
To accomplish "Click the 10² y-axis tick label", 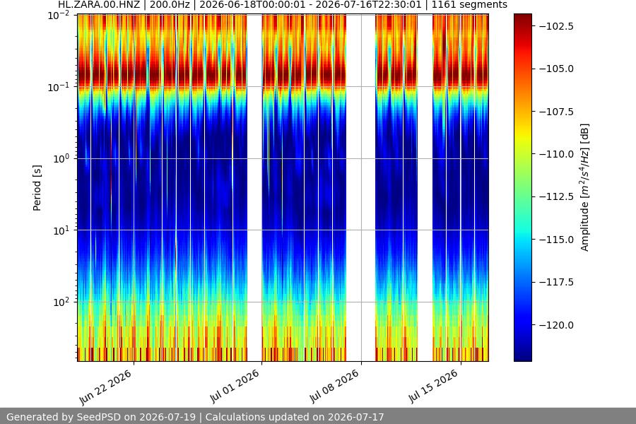I will pyautogui.click(x=61, y=302).
